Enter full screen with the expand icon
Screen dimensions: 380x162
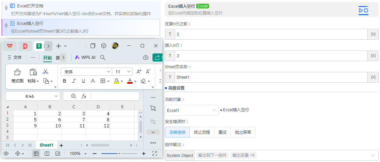pyautogui.click(x=154, y=153)
